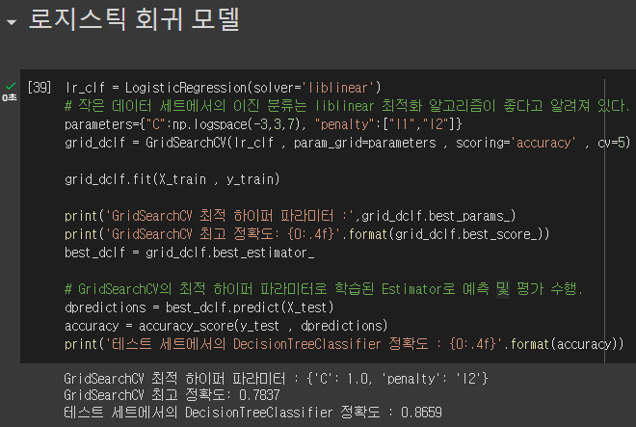
Task: Click output line showing 'C': 1.0, 'penalty': 'l2'
Action: [276, 379]
